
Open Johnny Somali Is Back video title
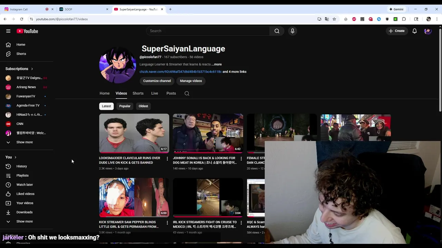(204, 160)
